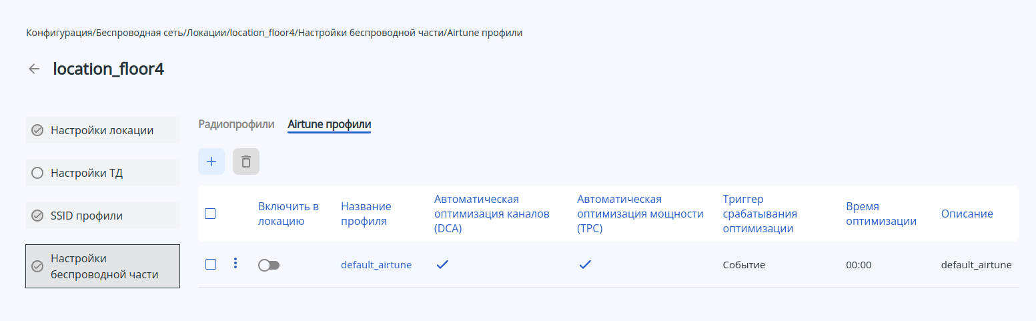The width and height of the screenshot is (1036, 321).
Task: Switch to the Радиопрофили tab
Action: (236, 124)
